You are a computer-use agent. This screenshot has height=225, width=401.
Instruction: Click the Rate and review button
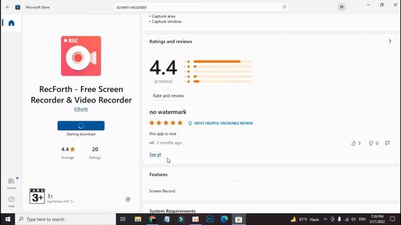[169, 96]
